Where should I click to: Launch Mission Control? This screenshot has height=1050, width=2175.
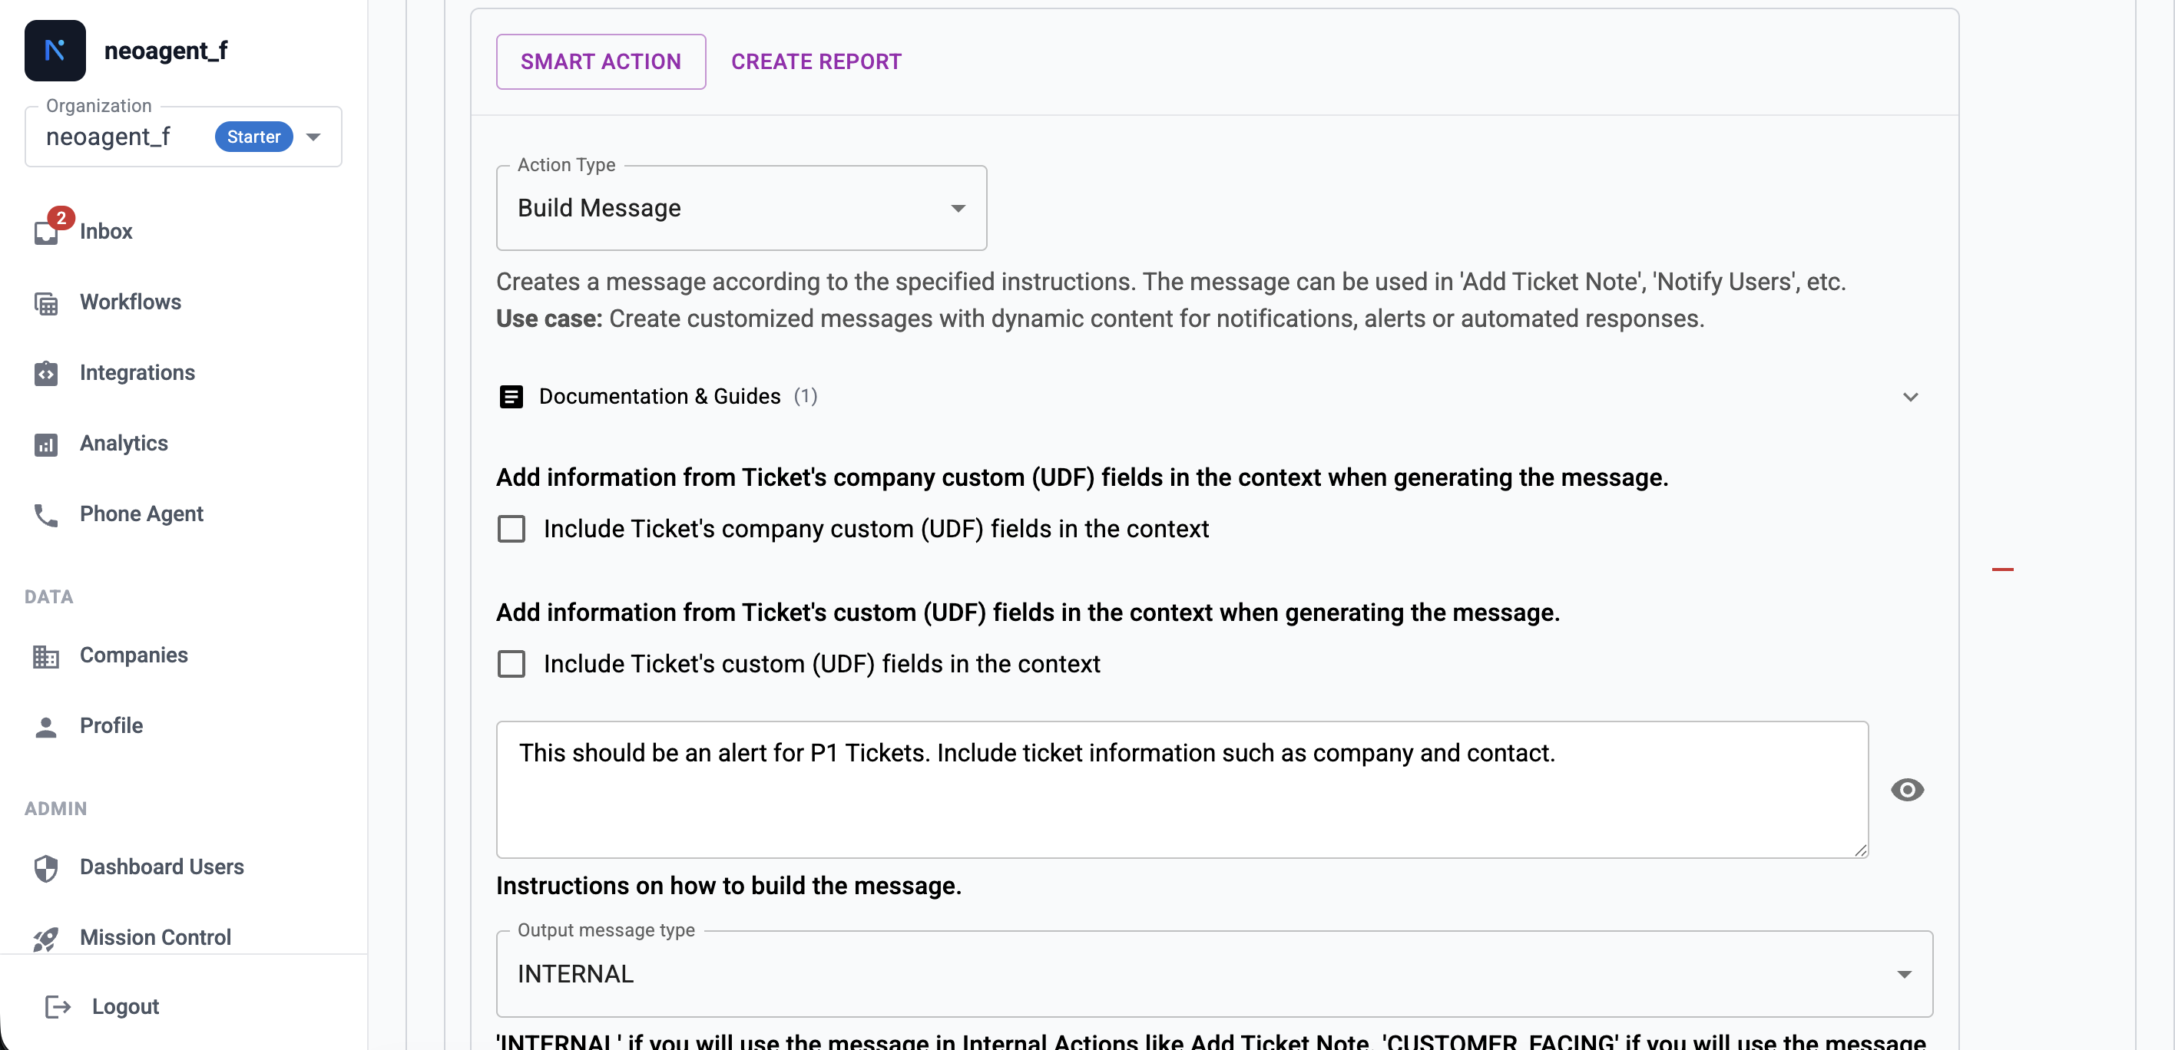[155, 937]
